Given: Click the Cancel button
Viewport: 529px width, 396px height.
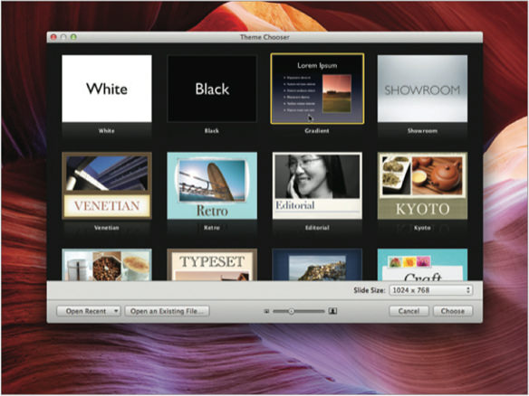Looking at the screenshot, I should [x=409, y=311].
